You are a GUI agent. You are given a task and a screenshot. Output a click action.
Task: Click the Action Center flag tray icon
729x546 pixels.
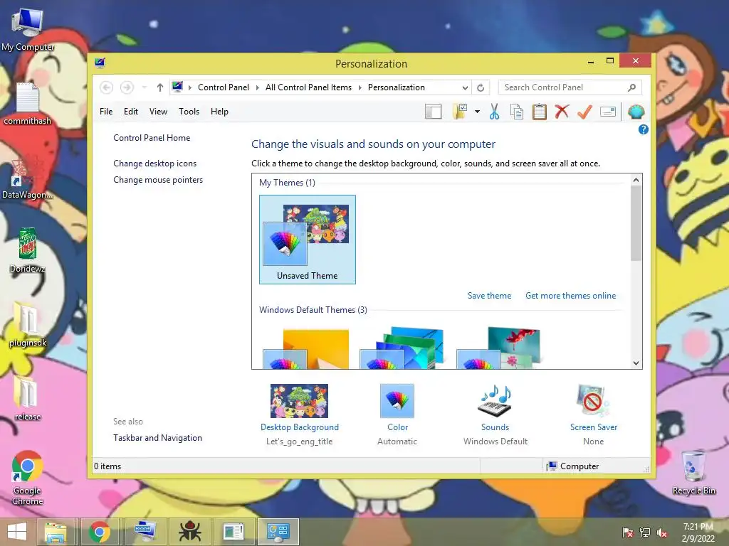click(x=628, y=532)
